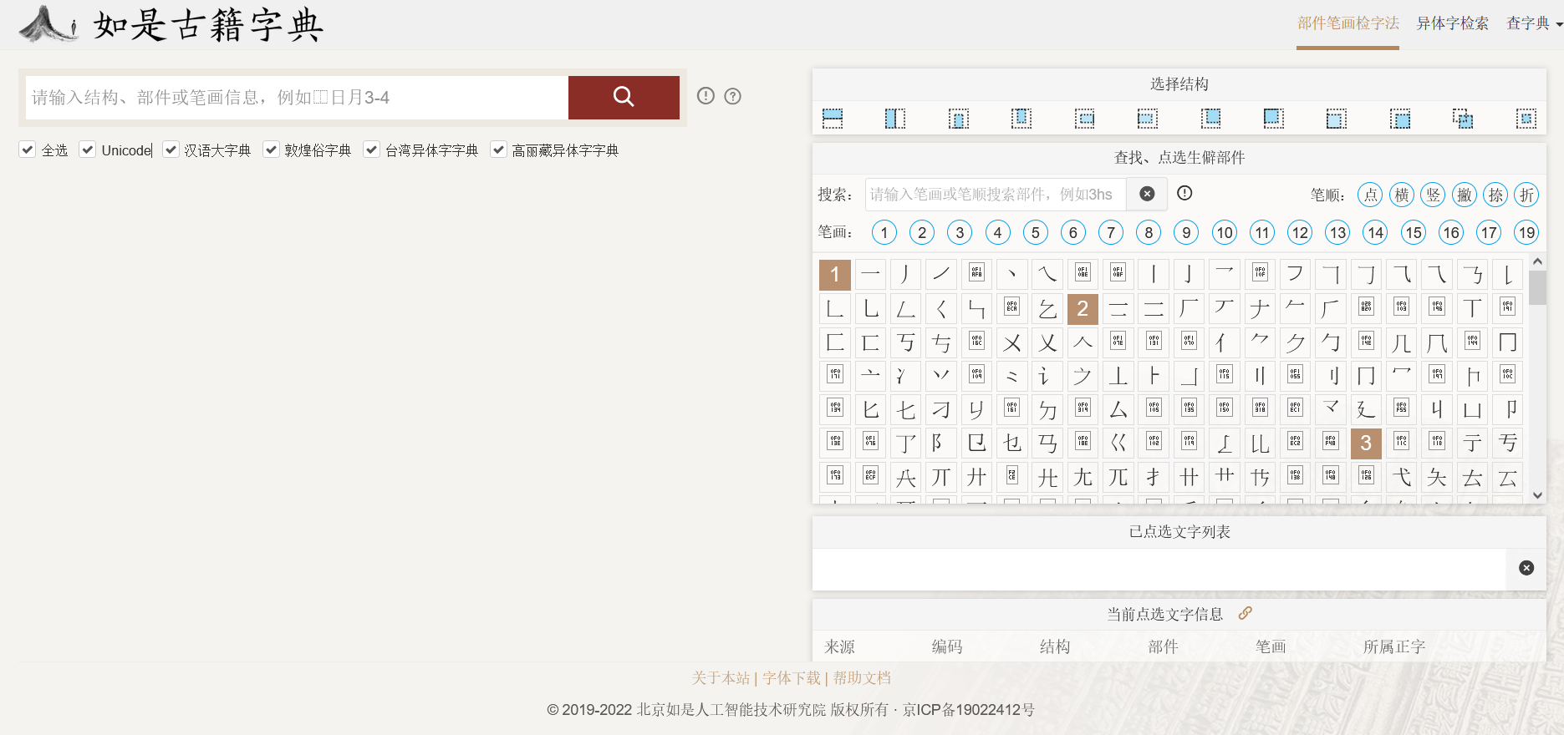Open the 部件笔画检字法 tab
The width and height of the screenshot is (1564, 735).
pos(1347,23)
